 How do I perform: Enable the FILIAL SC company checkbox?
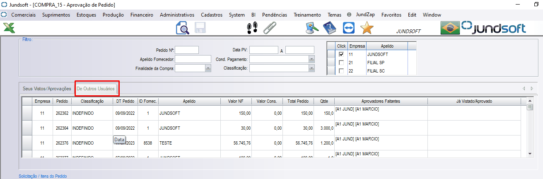[x=341, y=71]
